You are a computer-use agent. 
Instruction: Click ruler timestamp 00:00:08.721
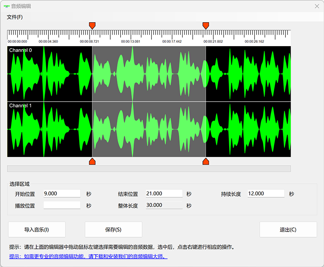89,42
